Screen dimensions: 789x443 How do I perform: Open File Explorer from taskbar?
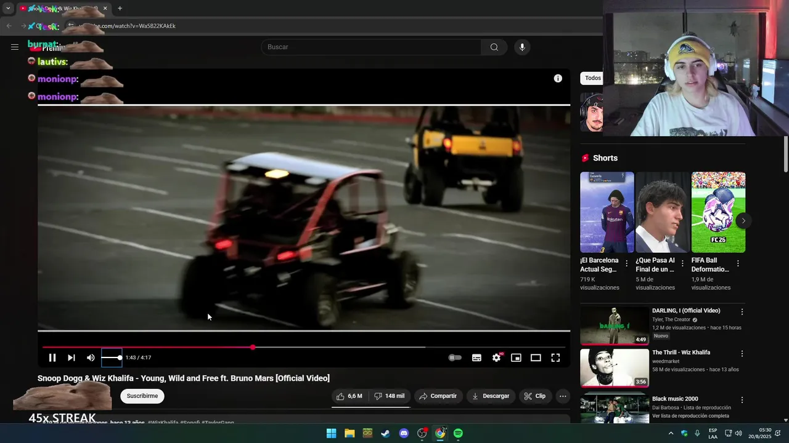[350, 433]
